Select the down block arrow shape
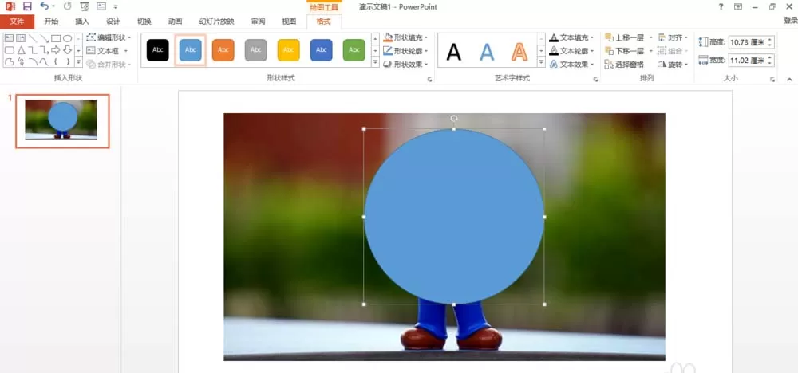This screenshot has width=798, height=373. pyautogui.click(x=67, y=49)
